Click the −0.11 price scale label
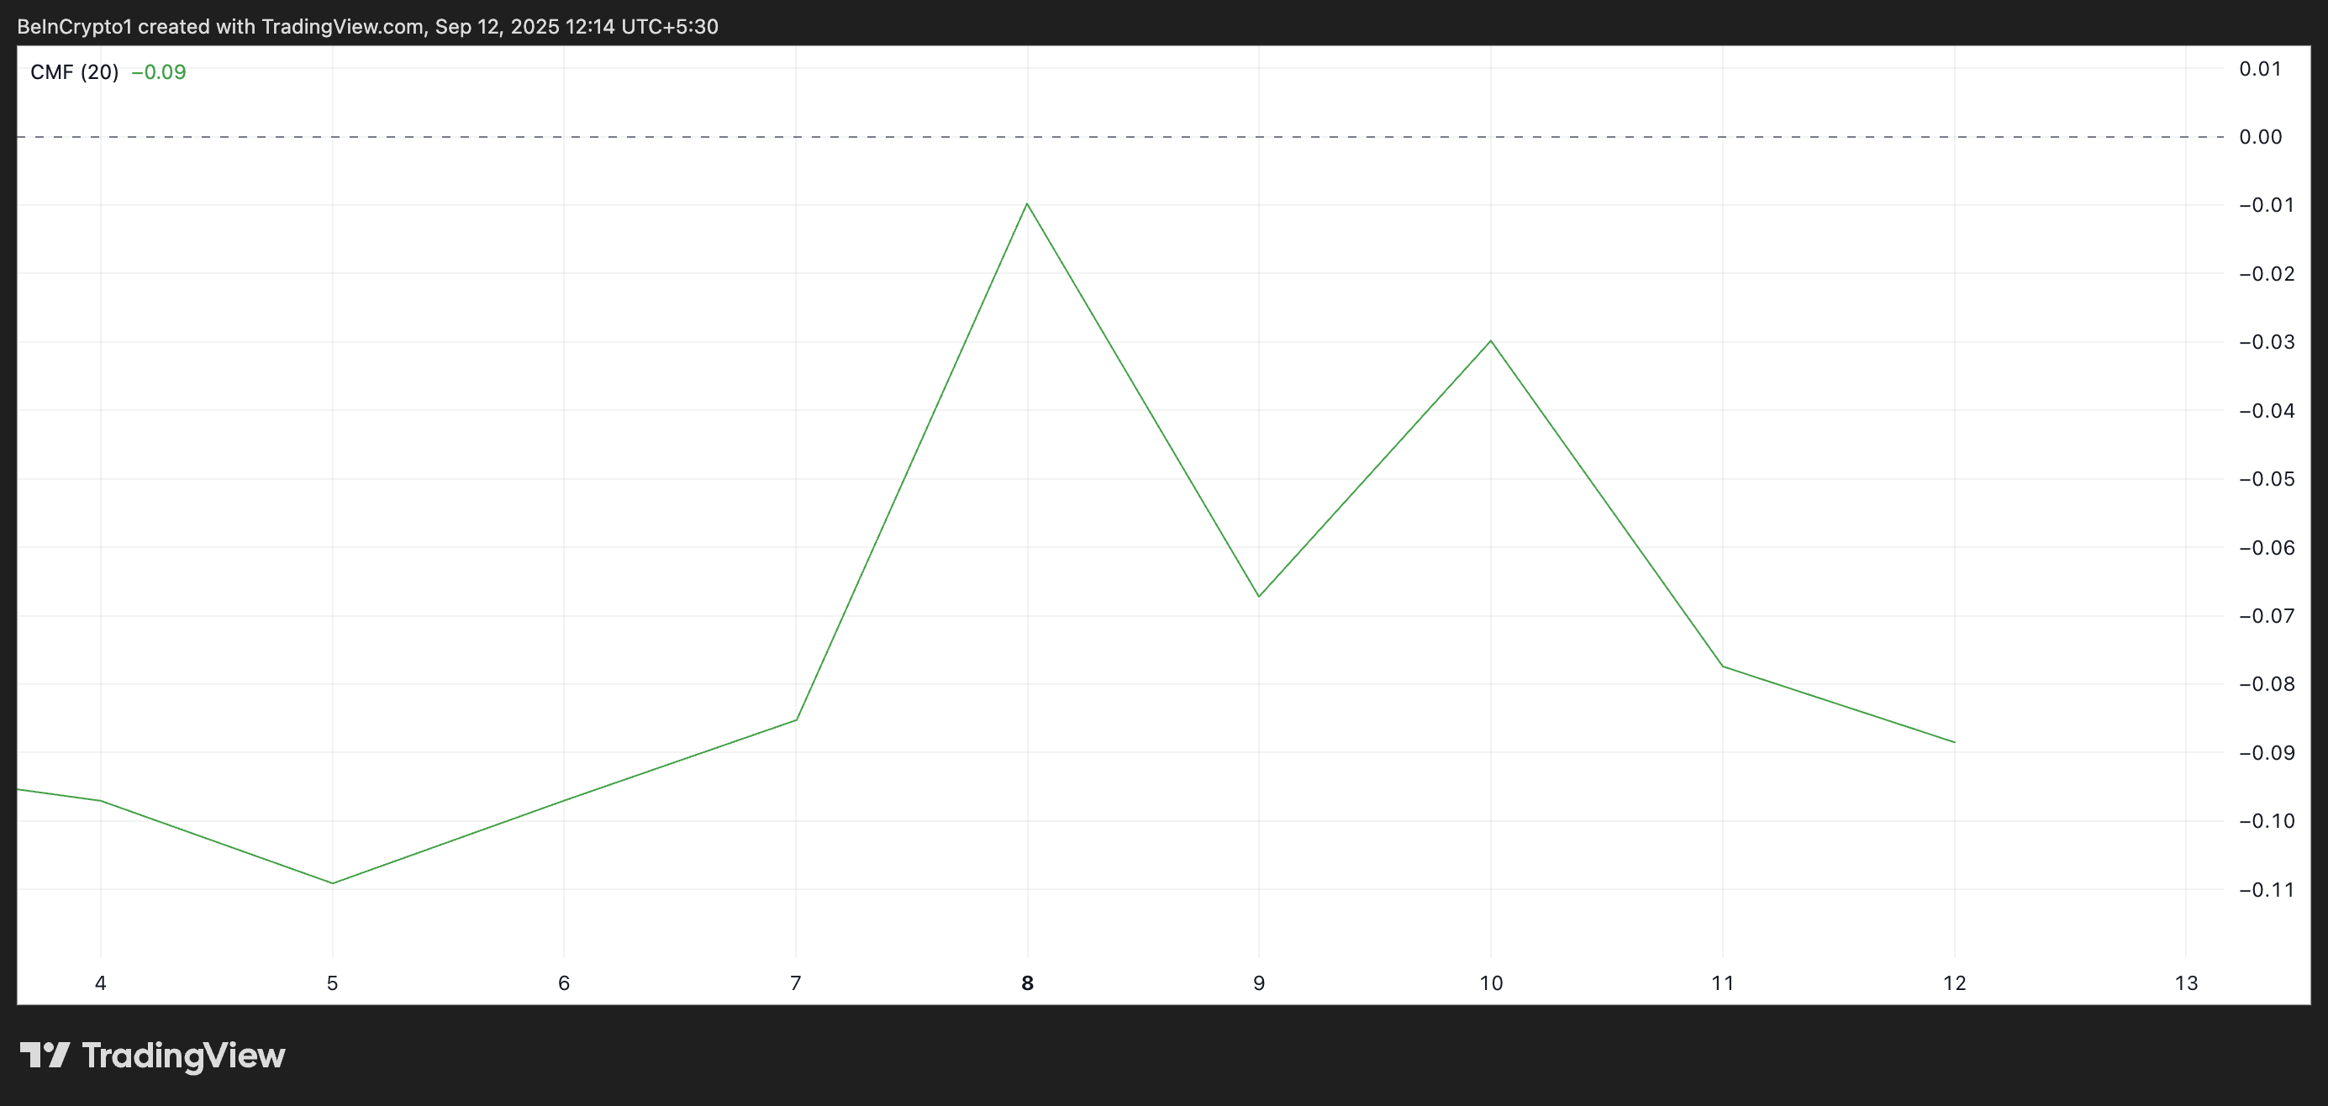This screenshot has width=2328, height=1106. click(2266, 890)
